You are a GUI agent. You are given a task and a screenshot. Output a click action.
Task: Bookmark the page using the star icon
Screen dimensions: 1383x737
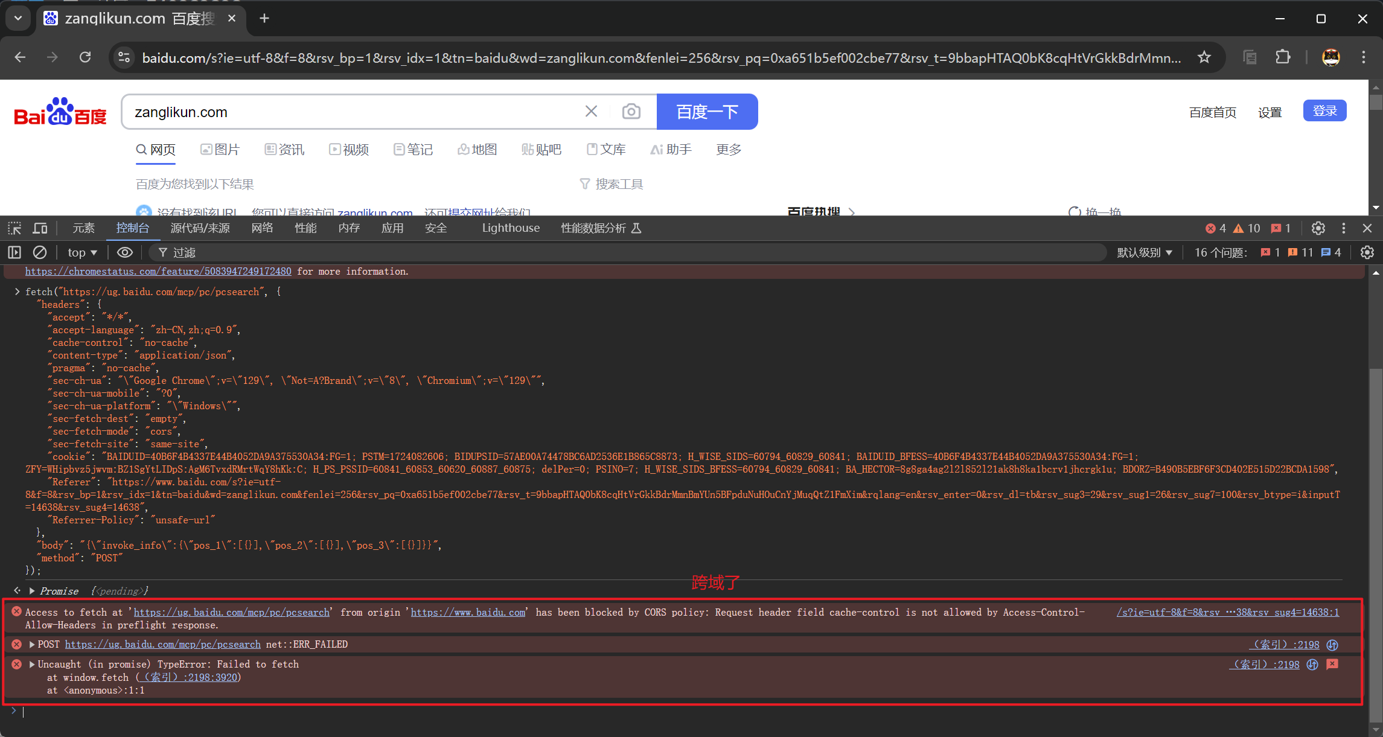1204,57
